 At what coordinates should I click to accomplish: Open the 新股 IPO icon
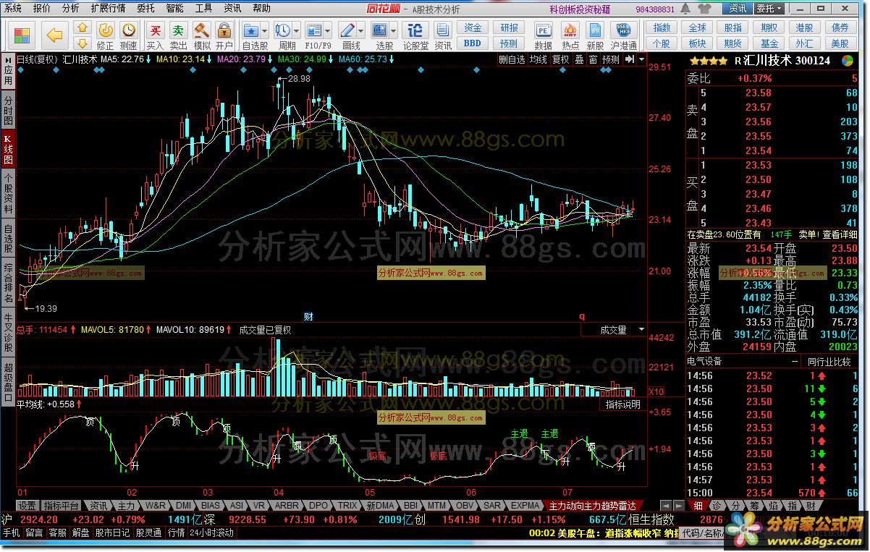pyautogui.click(x=595, y=30)
